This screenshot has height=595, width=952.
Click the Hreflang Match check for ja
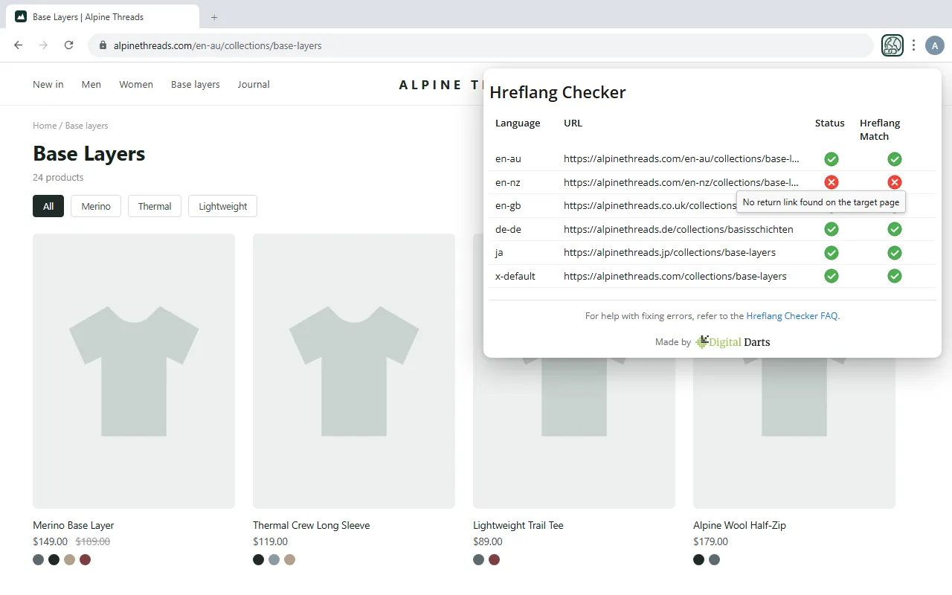click(x=895, y=253)
